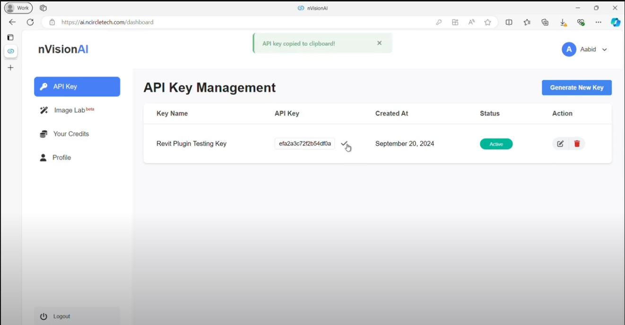Reload the page with refresh icon
The image size is (625, 325).
30,22
